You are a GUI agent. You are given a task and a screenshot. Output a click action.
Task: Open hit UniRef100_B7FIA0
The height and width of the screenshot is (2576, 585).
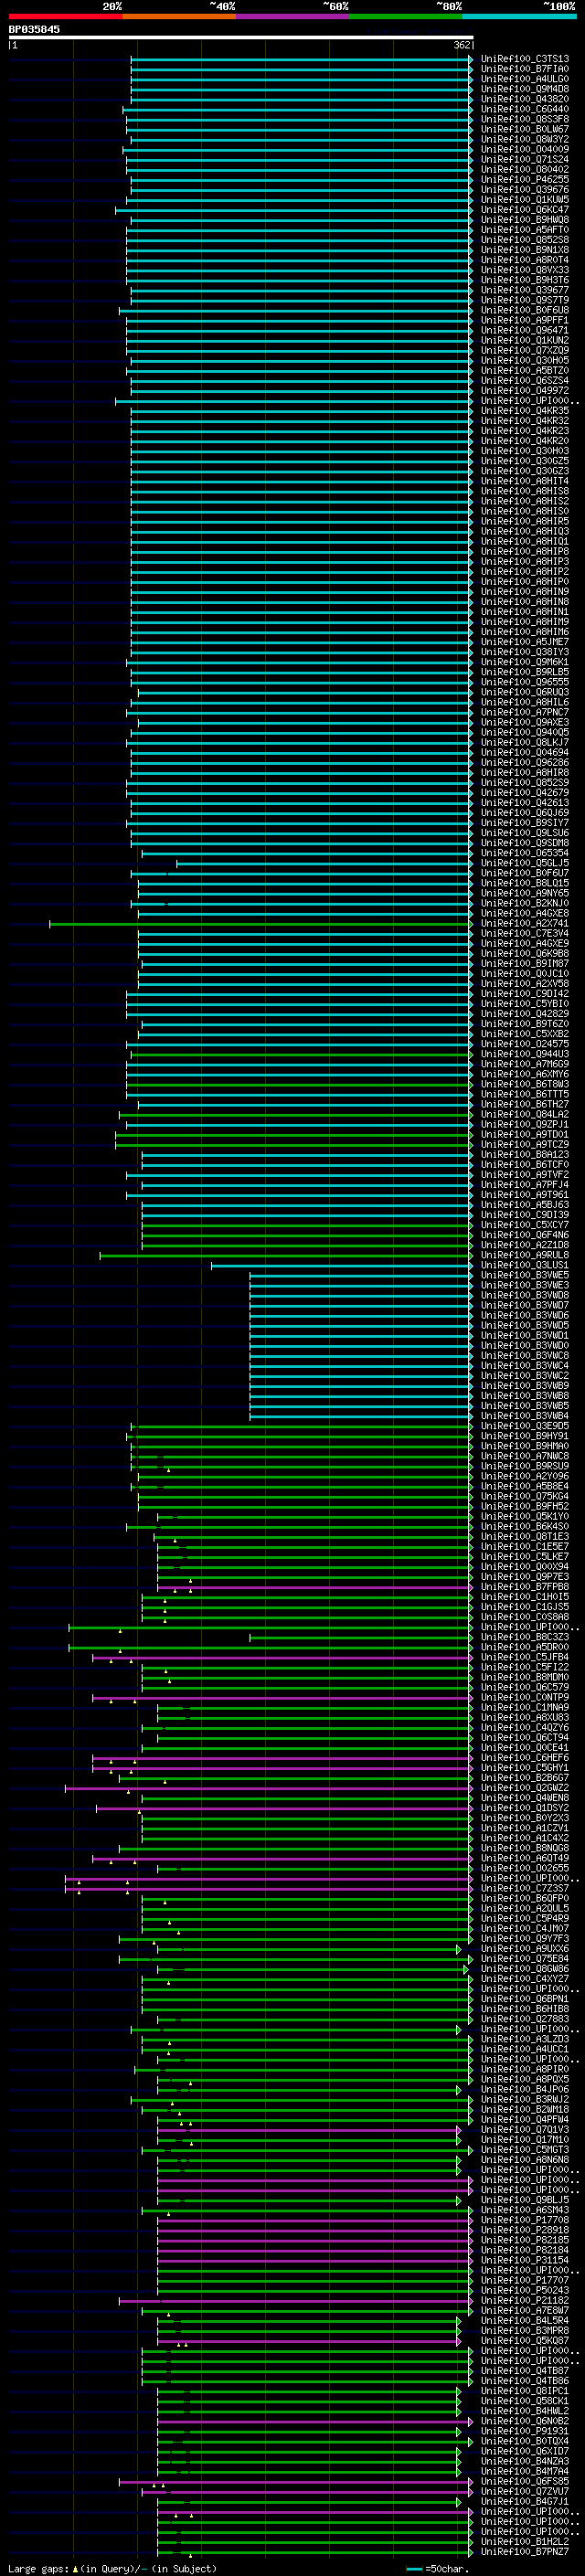pos(525,69)
